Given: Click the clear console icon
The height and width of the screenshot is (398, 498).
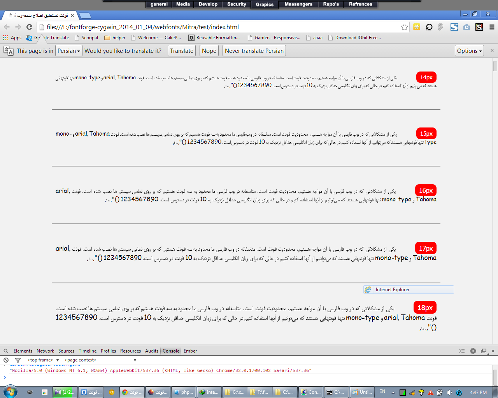Looking at the screenshot, I should pyautogui.click(x=6, y=360).
